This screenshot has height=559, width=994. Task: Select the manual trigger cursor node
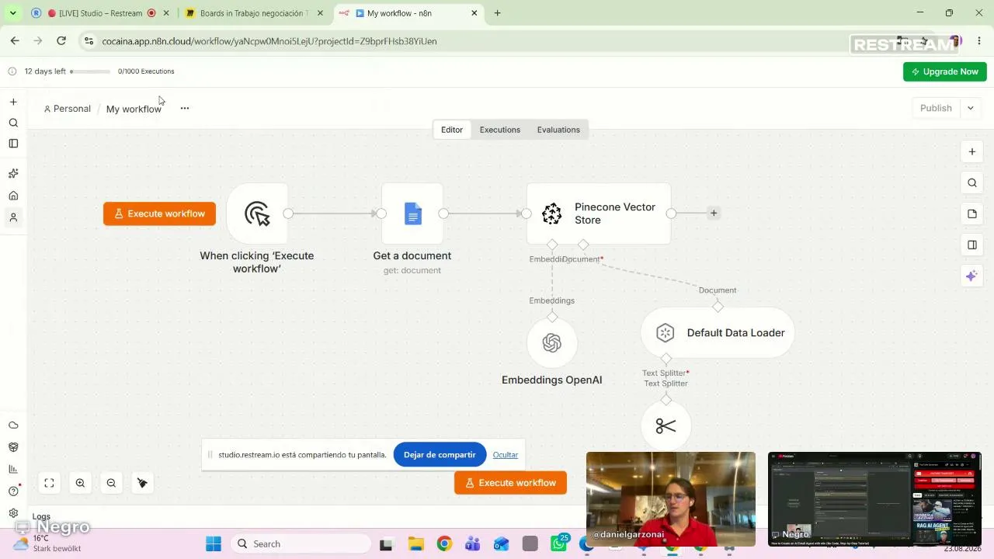(257, 214)
